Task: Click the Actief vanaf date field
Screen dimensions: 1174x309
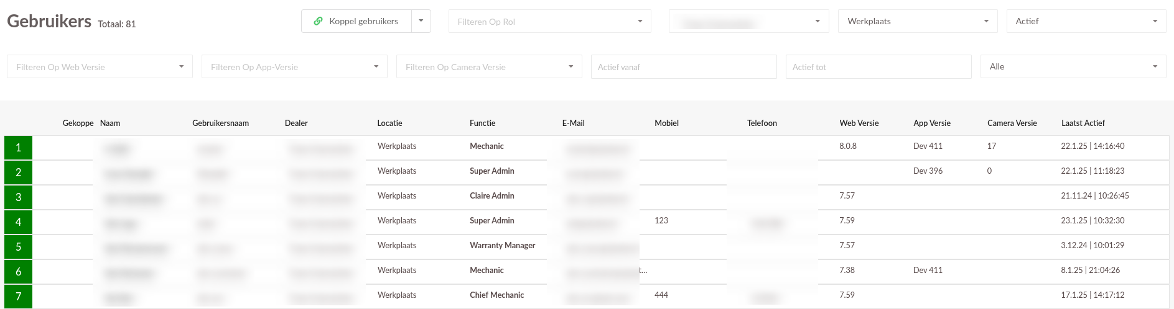Action: tap(684, 66)
